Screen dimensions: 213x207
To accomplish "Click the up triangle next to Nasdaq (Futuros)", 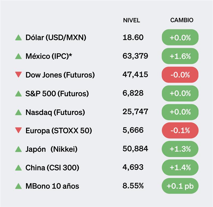I will coord(18,112).
